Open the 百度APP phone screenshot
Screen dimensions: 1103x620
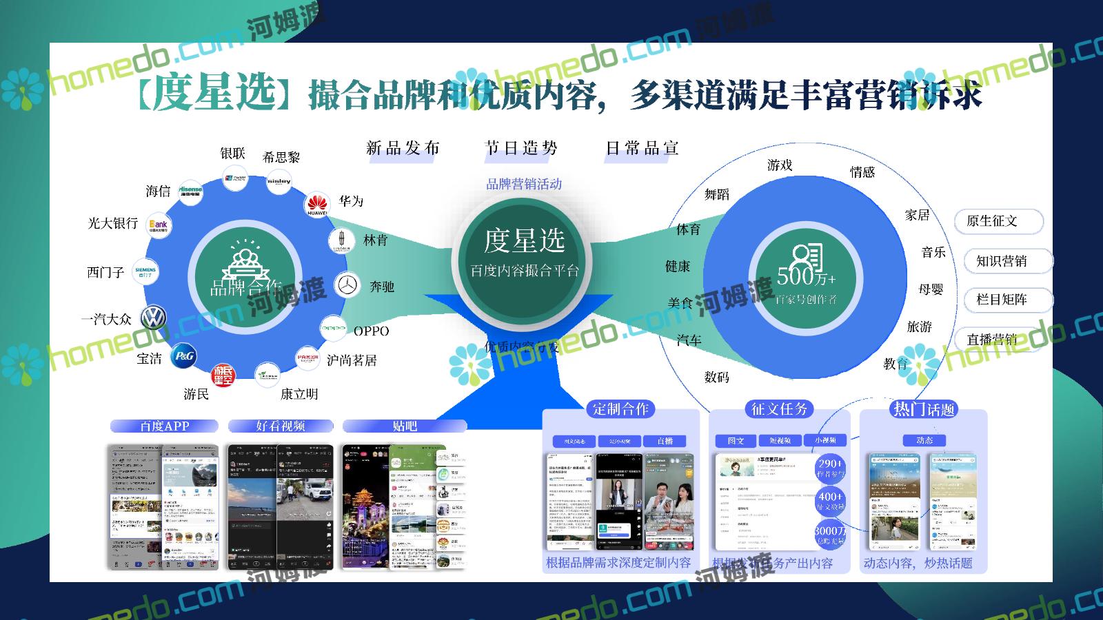coord(163,506)
